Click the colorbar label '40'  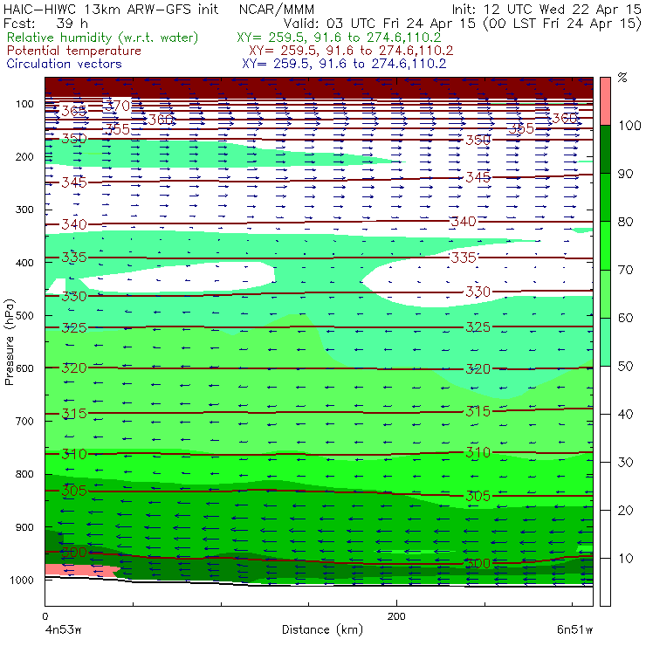(x=625, y=414)
